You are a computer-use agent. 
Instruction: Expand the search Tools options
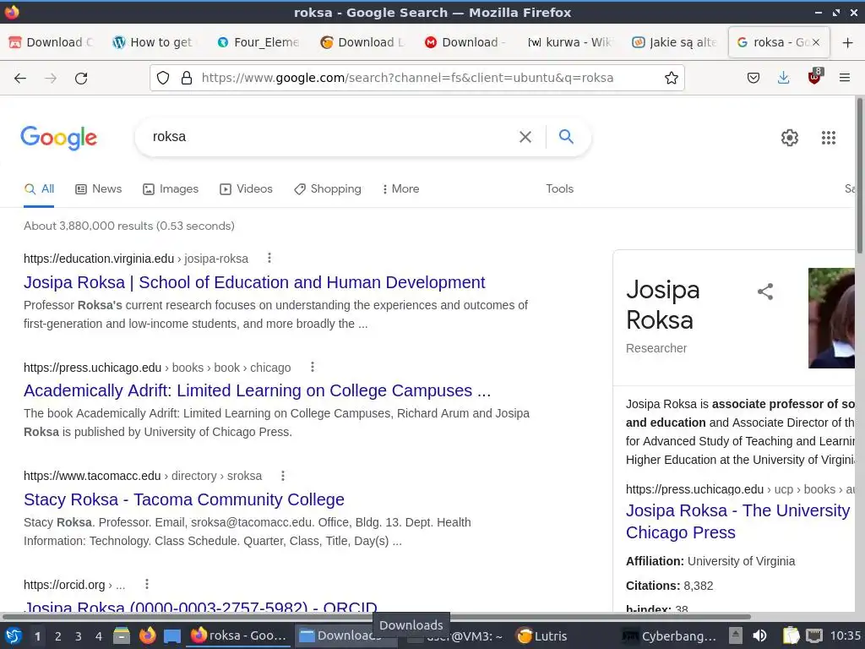pyautogui.click(x=559, y=188)
